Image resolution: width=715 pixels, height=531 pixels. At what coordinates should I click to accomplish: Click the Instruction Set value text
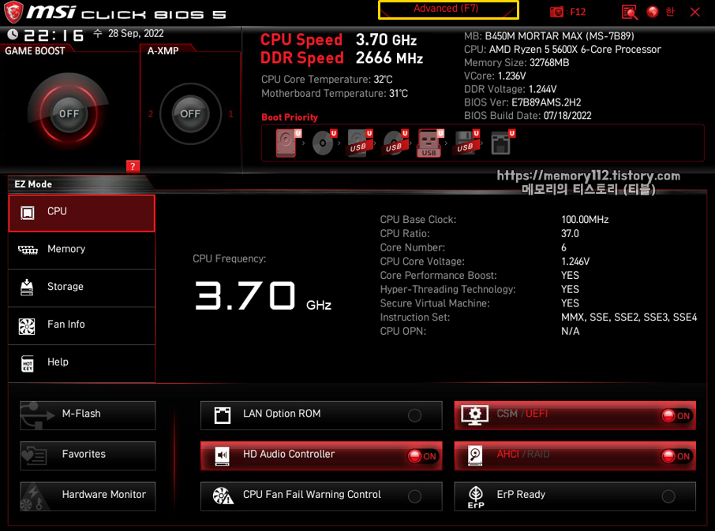(x=629, y=317)
